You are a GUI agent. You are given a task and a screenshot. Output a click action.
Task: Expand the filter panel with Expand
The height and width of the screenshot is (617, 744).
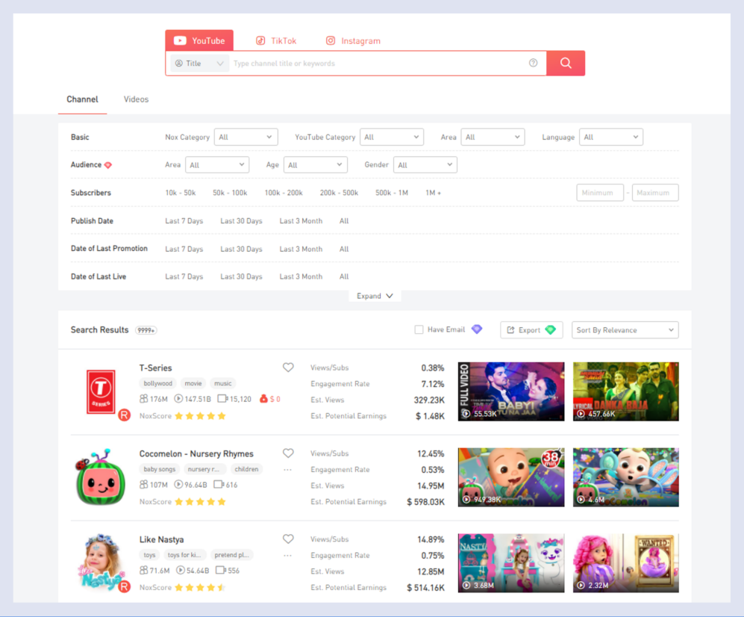coord(375,296)
